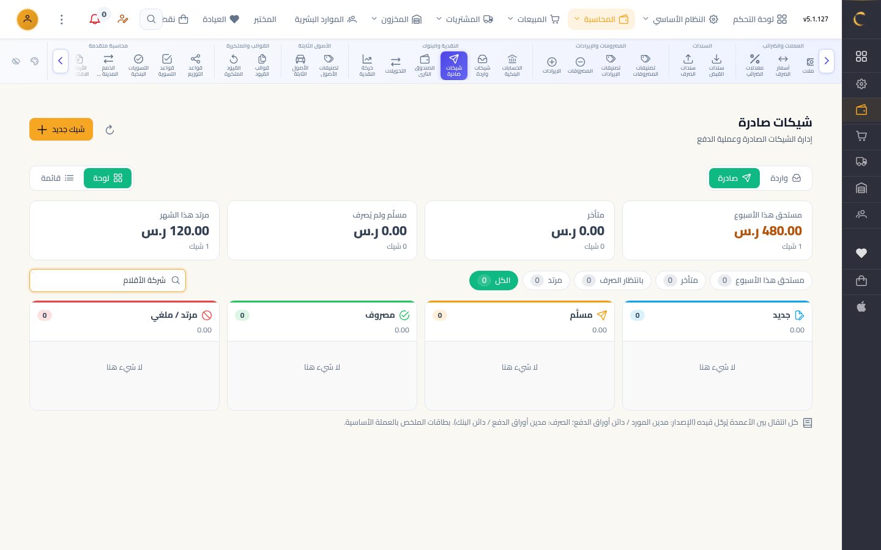Select the واردة incoming toggle
The height and width of the screenshot is (550, 881).
[x=785, y=178]
